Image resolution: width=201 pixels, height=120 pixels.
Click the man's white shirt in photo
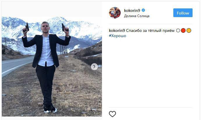(x=46, y=51)
